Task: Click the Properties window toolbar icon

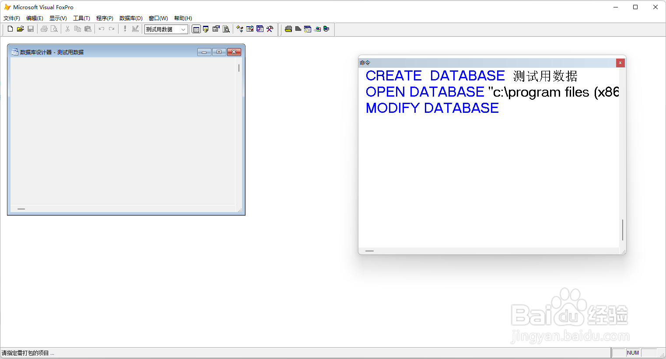Action: [216, 29]
